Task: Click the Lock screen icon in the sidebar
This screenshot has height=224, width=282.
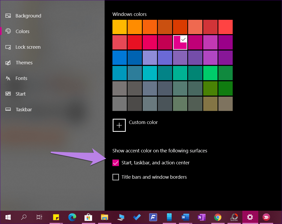Action: (8, 47)
